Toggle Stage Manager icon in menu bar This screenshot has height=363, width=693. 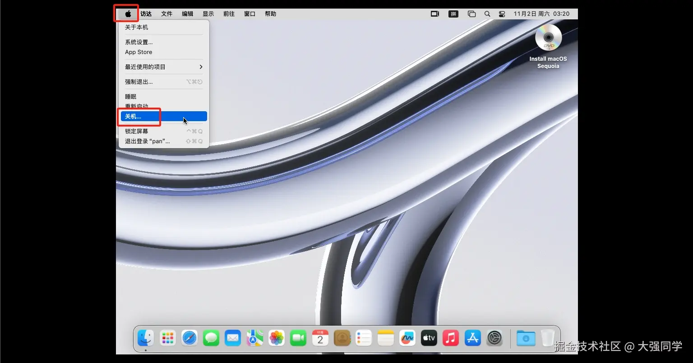pyautogui.click(x=471, y=14)
